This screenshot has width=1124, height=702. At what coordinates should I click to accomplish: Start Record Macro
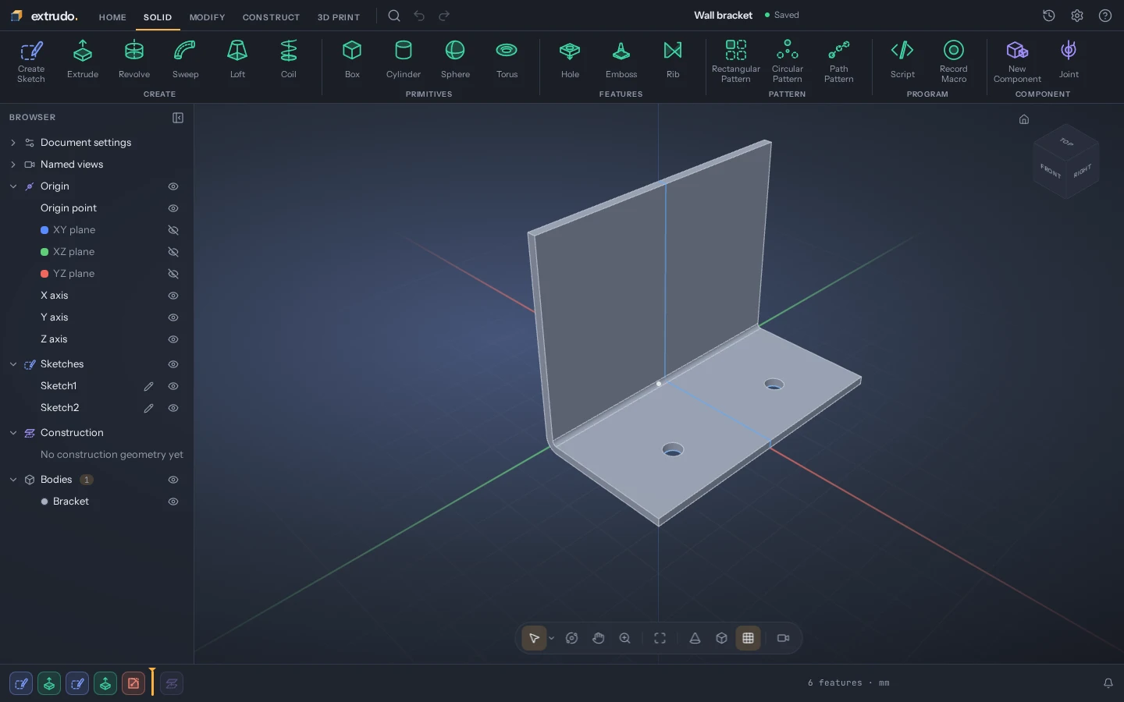coord(954,62)
